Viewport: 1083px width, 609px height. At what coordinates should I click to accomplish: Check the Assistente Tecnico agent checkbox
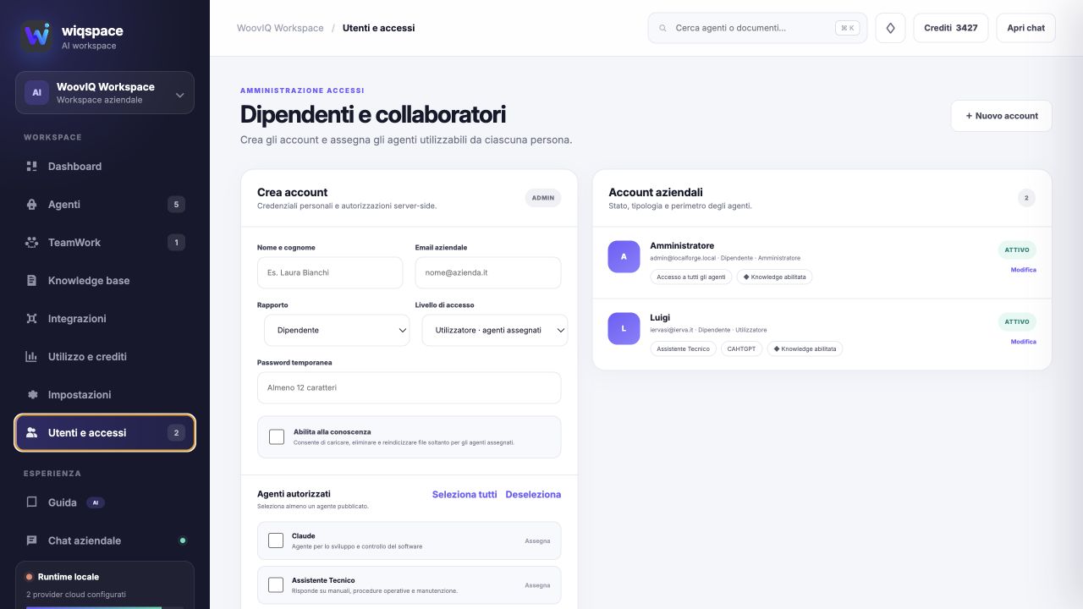coord(275,584)
